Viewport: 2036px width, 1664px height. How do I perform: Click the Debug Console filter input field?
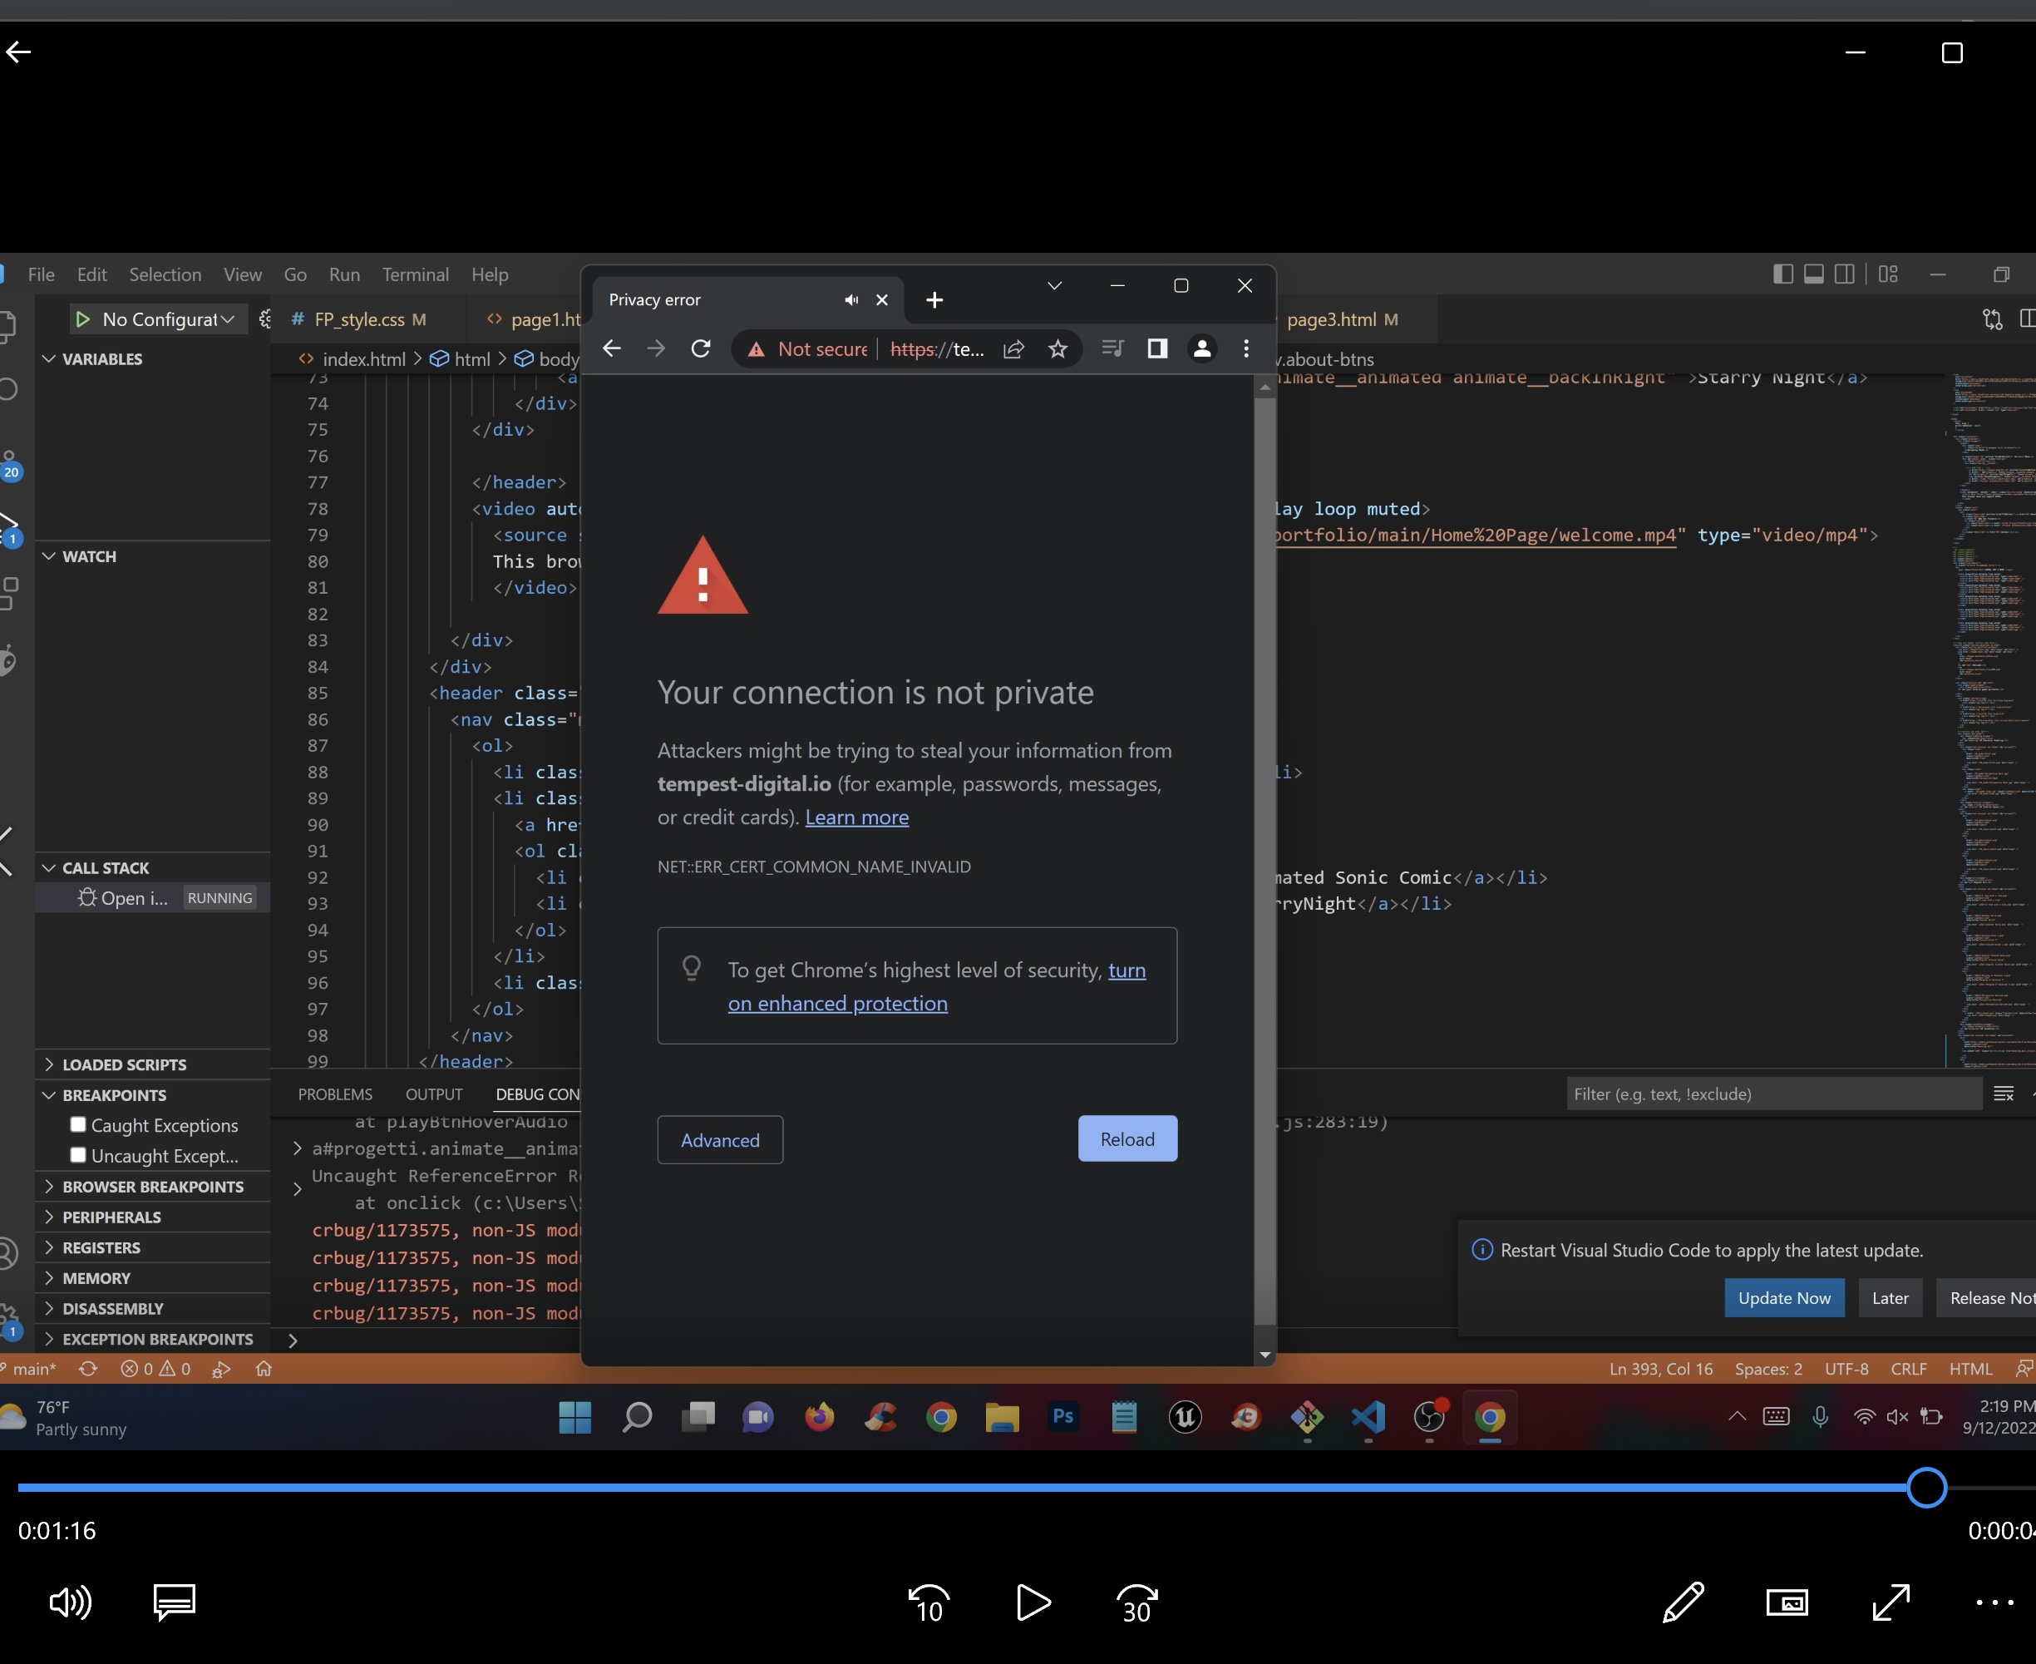click(1773, 1094)
